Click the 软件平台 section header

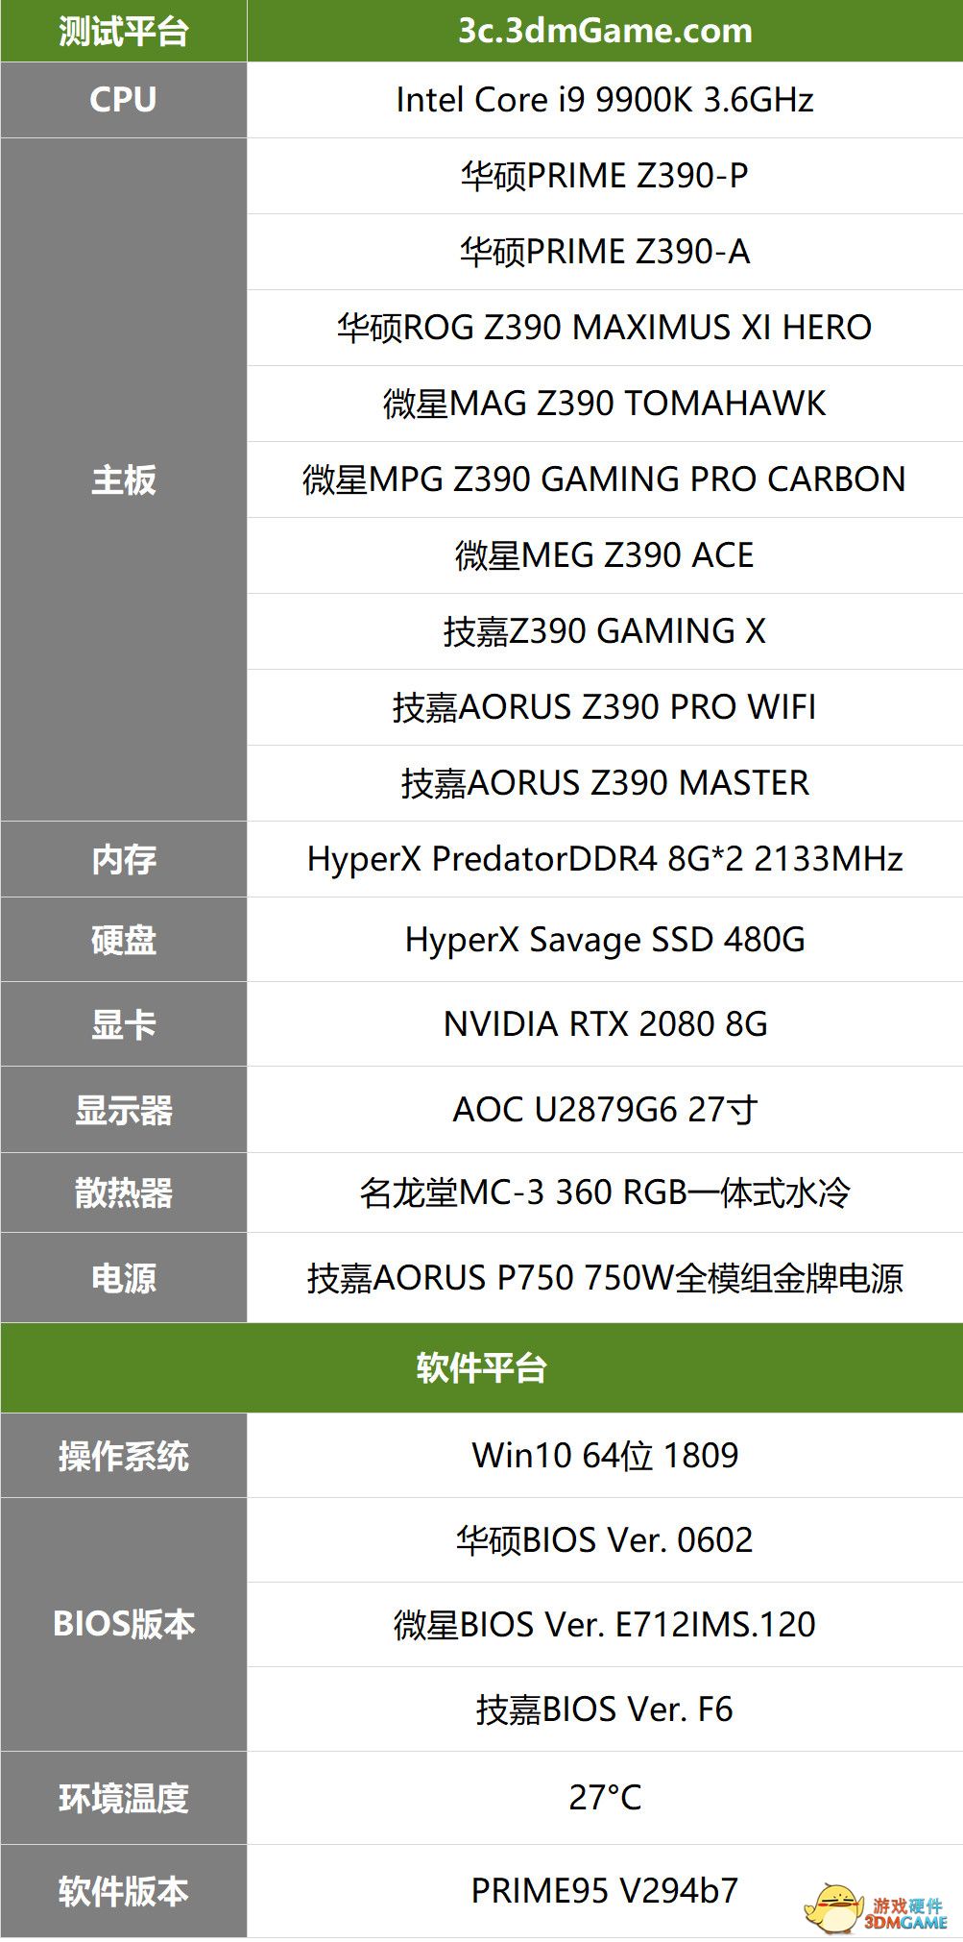[x=481, y=1367]
